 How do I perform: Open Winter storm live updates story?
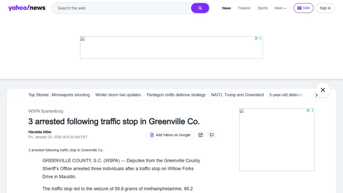point(118,95)
